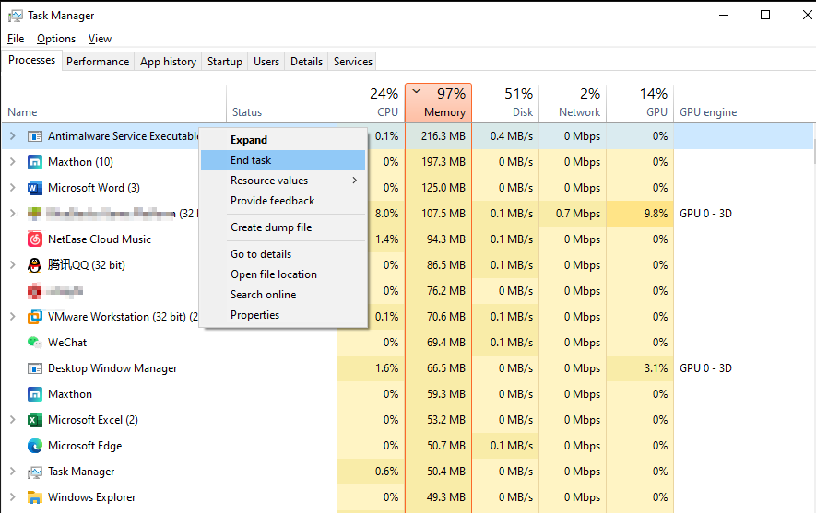Click the Maxthon (10) browser icon

pos(35,162)
